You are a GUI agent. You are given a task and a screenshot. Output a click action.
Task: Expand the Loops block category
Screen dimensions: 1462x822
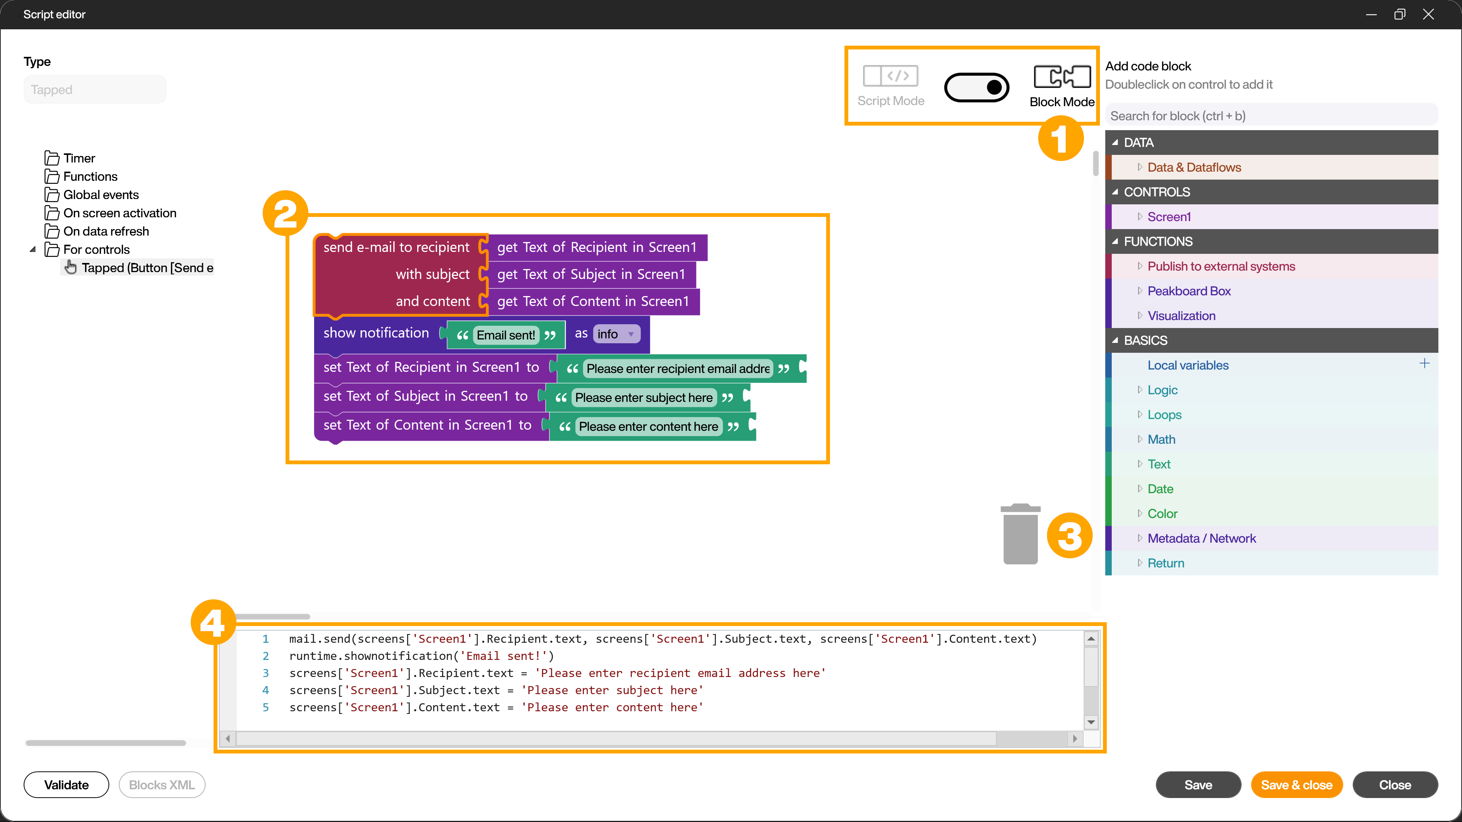coord(1271,415)
